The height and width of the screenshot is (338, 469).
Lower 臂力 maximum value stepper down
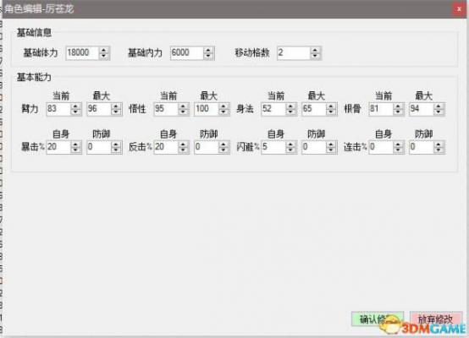[116, 112]
